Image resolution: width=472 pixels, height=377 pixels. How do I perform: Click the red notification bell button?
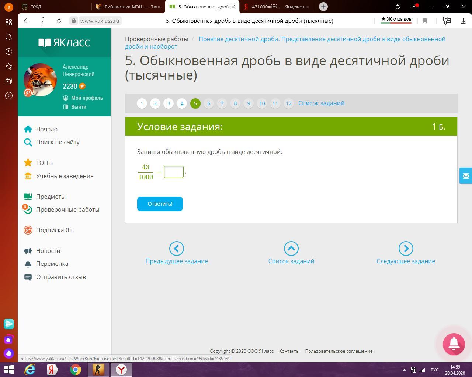(454, 344)
